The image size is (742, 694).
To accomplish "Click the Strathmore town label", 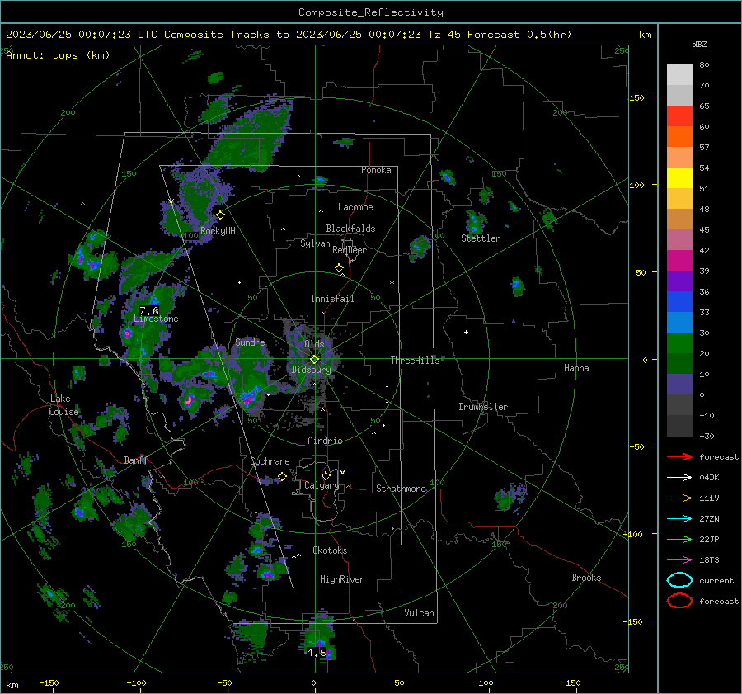I will pos(401,489).
